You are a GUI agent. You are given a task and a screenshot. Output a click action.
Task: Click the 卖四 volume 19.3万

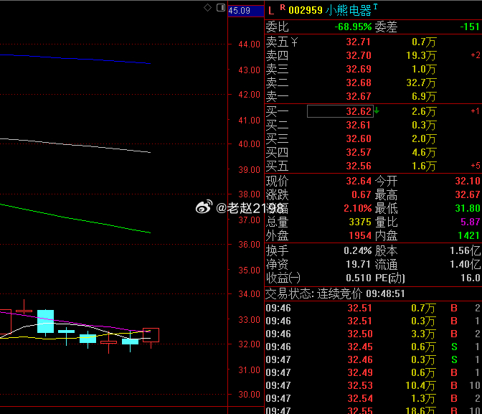pyautogui.click(x=421, y=55)
